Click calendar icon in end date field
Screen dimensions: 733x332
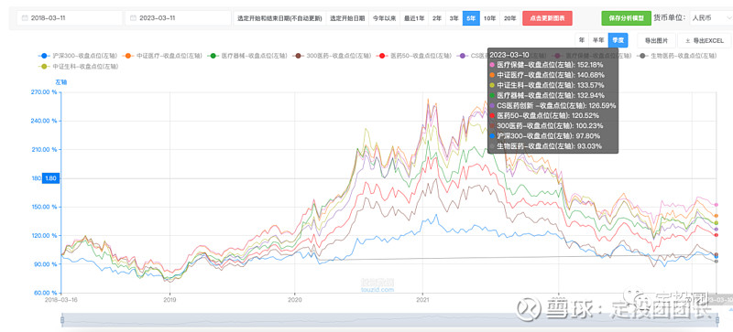(x=133, y=18)
